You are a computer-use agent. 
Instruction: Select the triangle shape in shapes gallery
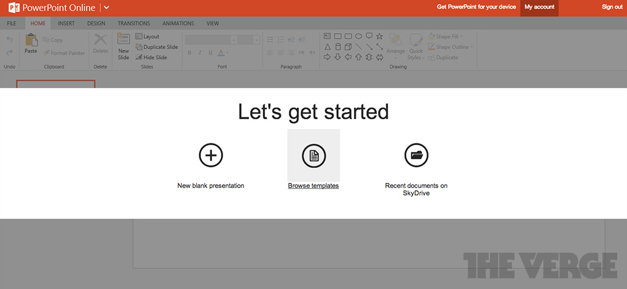pos(328,47)
